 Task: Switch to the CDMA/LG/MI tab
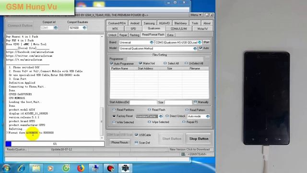178,29
